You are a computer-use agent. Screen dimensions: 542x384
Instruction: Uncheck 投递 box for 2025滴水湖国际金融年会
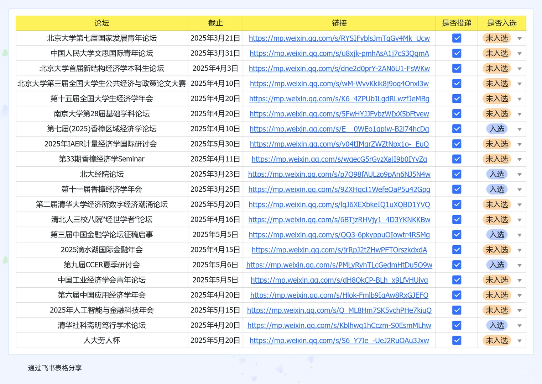pyautogui.click(x=457, y=250)
